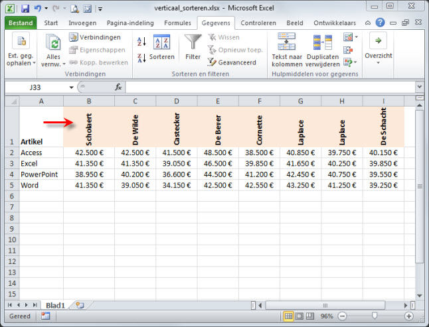
Task: Select the Blad1 sheet tab
Action: (x=55, y=305)
